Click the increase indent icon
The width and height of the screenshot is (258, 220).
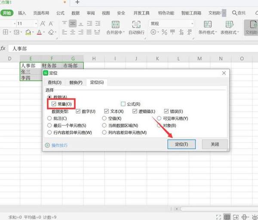pyautogui.click(x=98, y=23)
